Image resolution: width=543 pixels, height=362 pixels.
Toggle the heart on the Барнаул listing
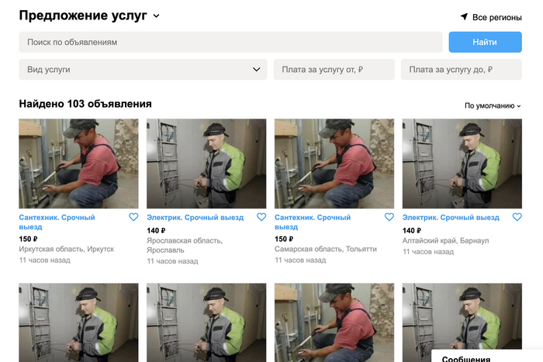click(517, 218)
